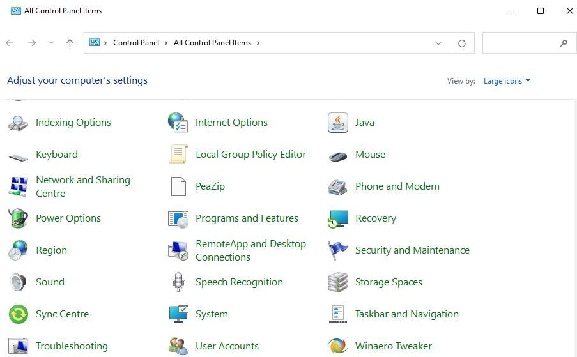
Task: Click the address bar Control Panel icon
Action: 95,43
